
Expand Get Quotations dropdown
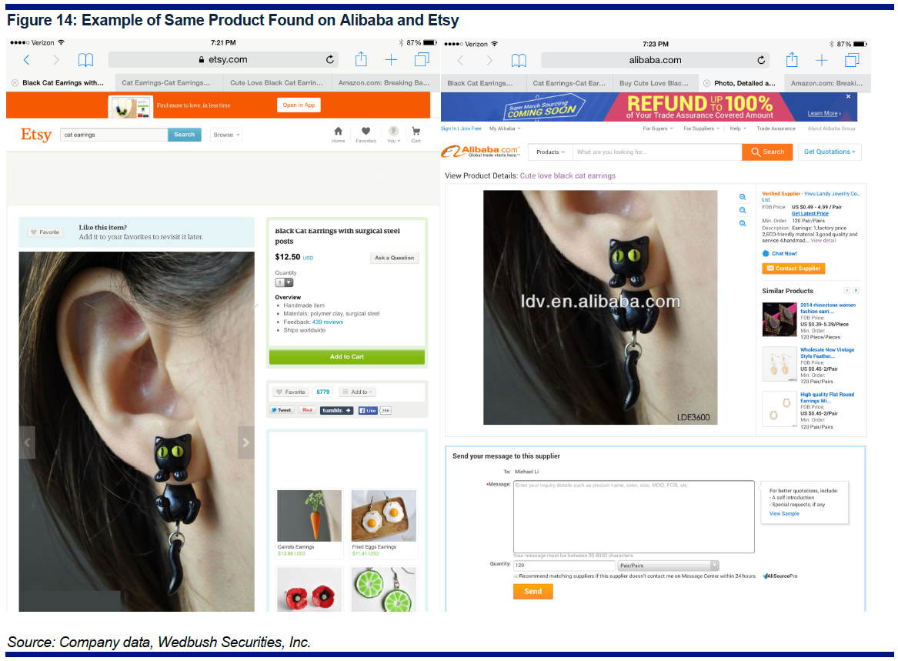click(x=830, y=152)
